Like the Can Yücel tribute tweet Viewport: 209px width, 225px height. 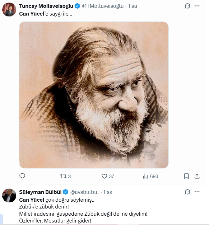point(104,176)
